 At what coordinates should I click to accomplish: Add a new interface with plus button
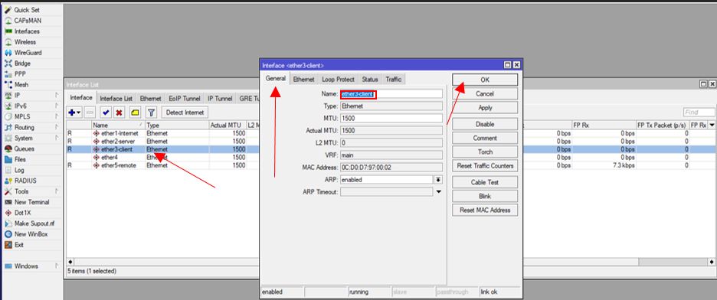tap(74, 112)
